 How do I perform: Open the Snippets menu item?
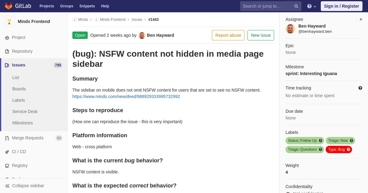coord(87,6)
